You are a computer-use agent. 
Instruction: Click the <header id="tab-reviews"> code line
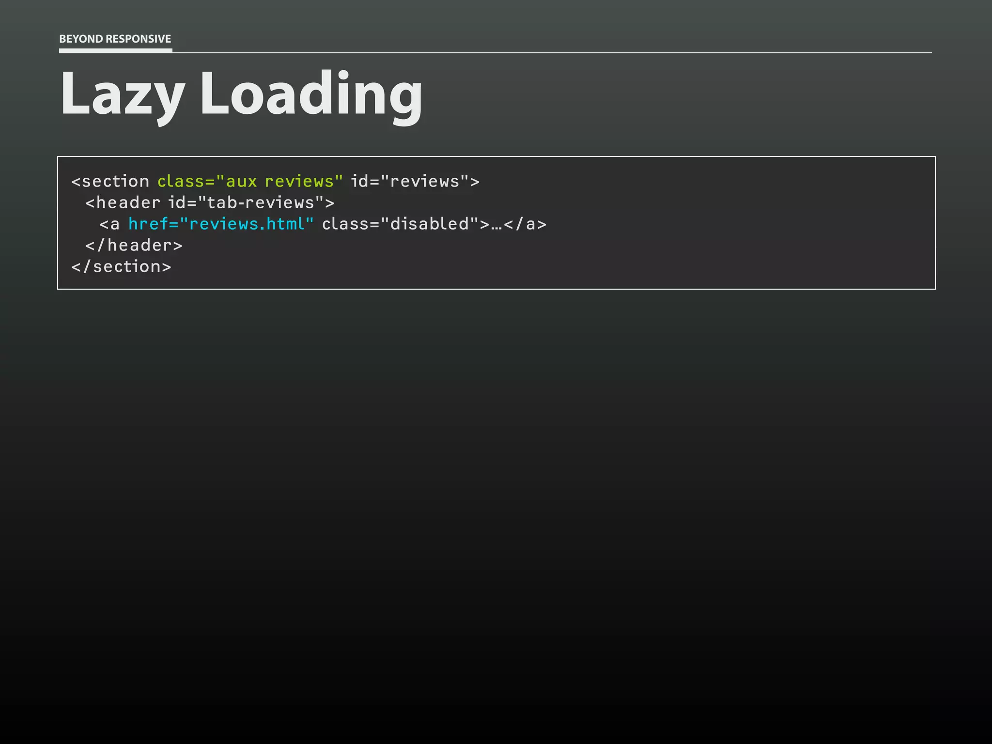point(210,202)
